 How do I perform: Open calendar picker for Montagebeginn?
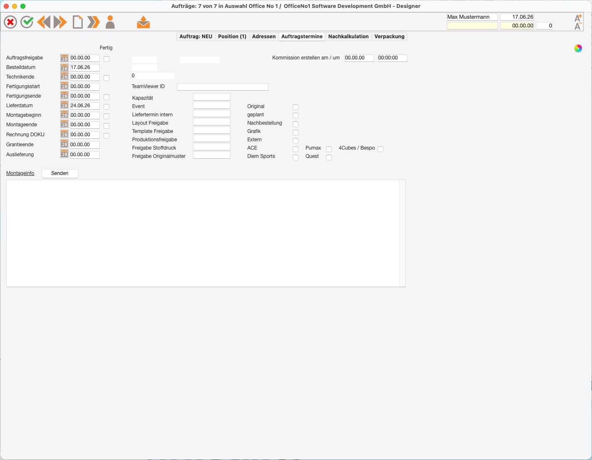tap(64, 115)
